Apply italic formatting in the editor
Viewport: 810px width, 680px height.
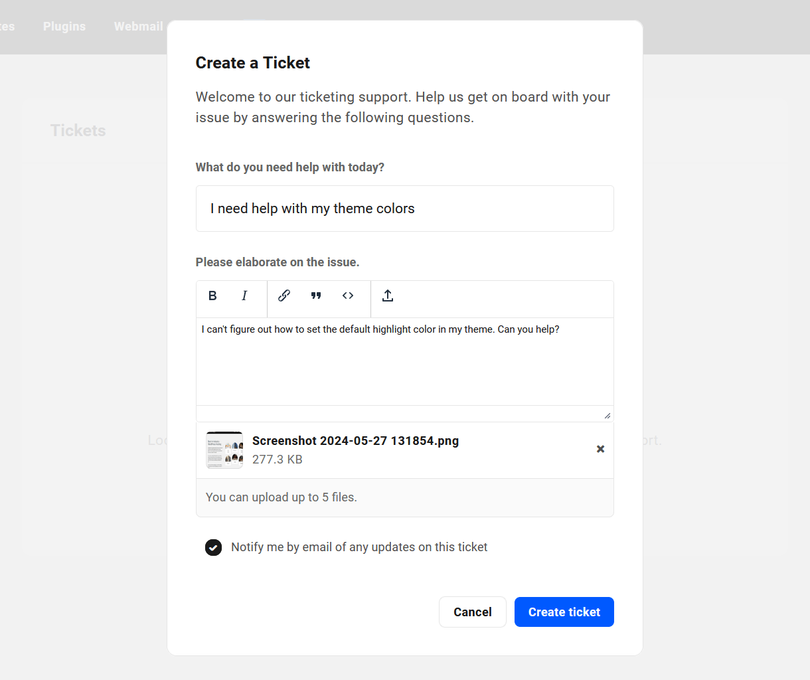tap(244, 296)
